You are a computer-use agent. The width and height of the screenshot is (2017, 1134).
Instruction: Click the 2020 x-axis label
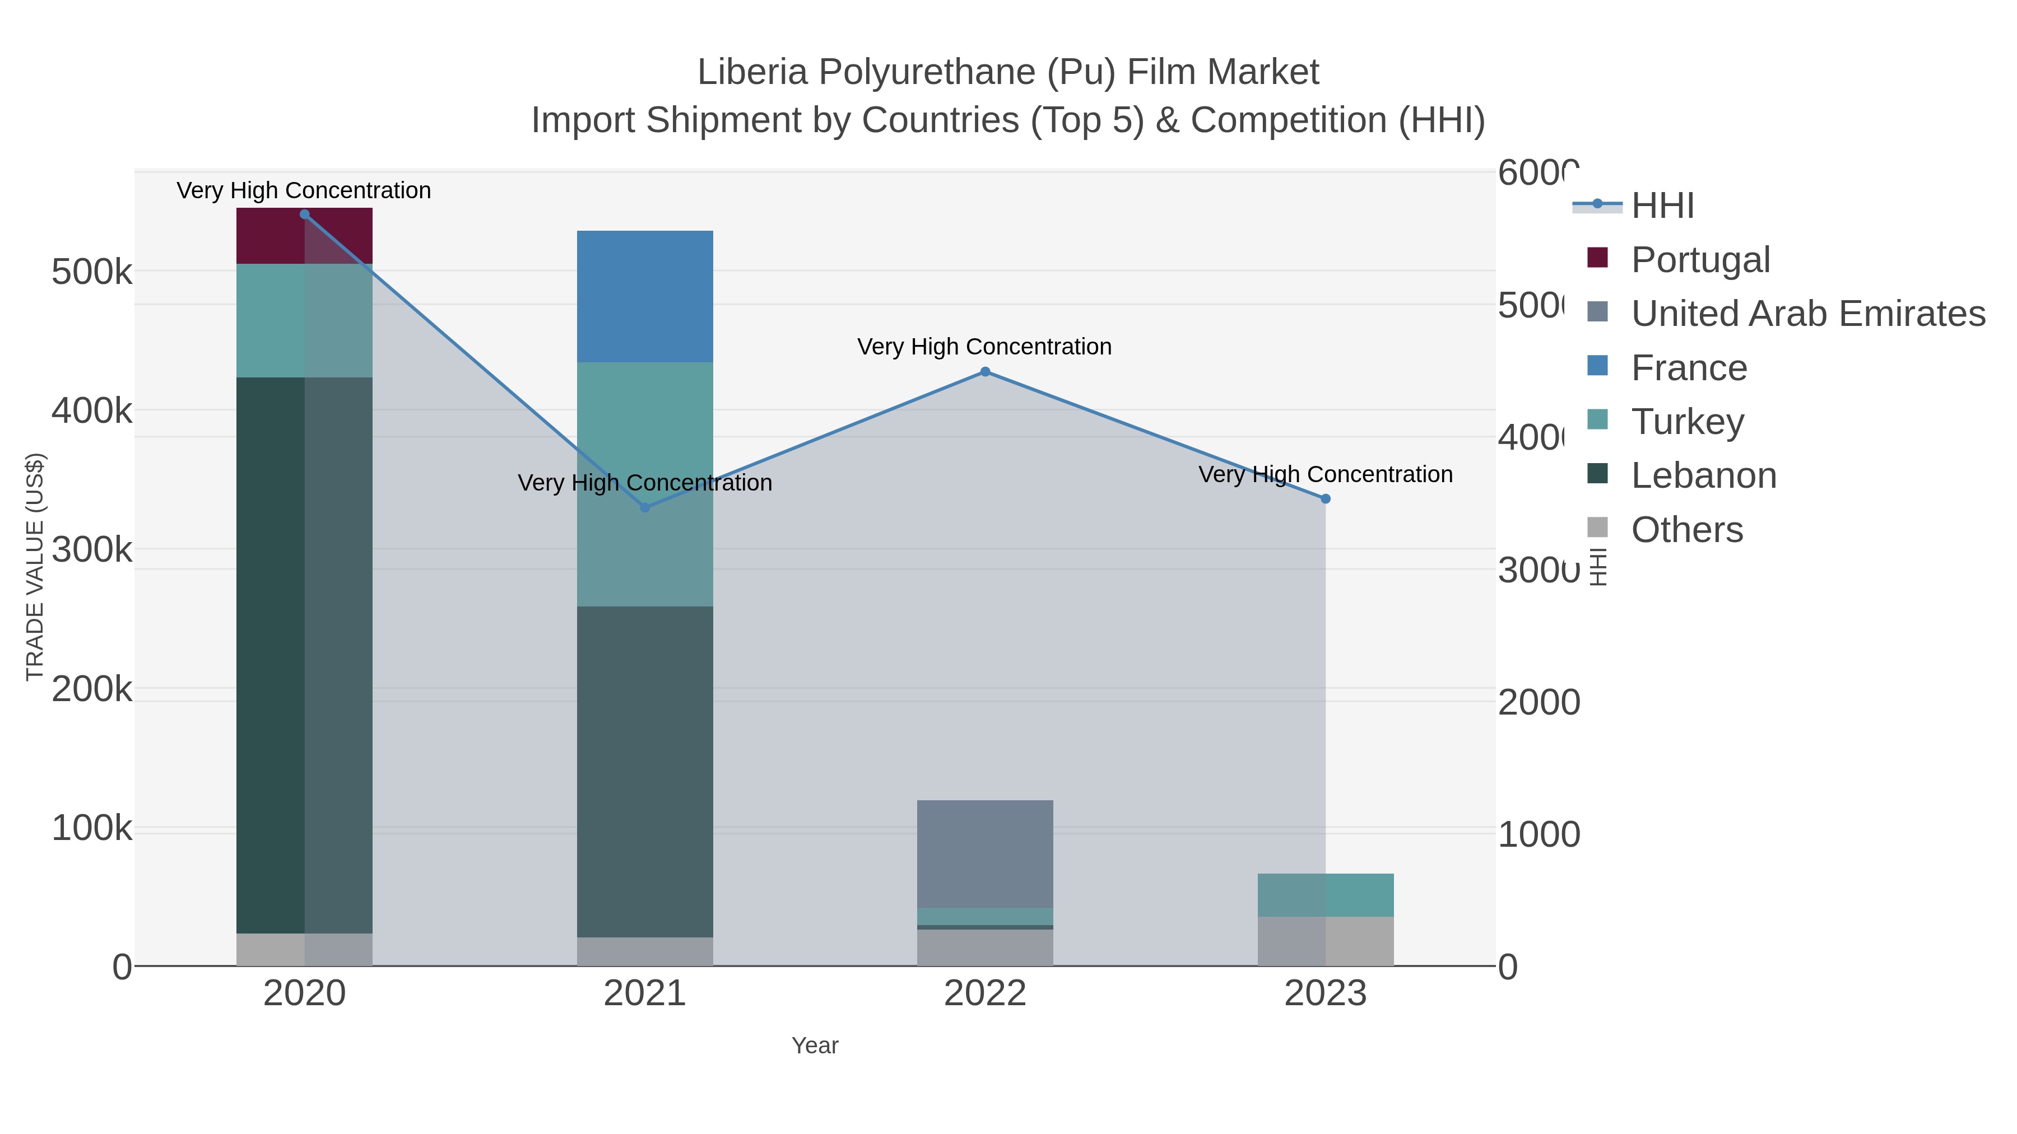[305, 994]
